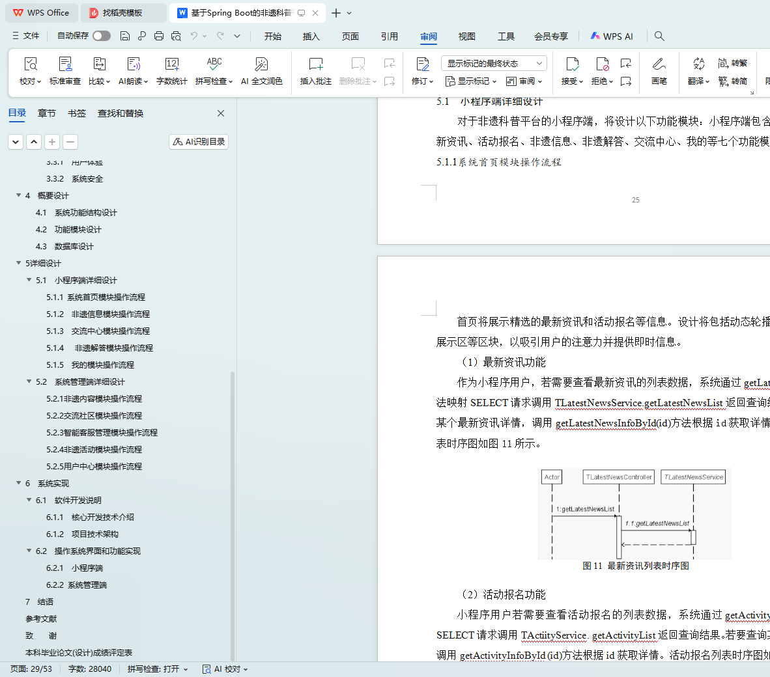770x677 pixels.
Task: Switch to the 视图 ribbon tab
Action: pos(466,36)
